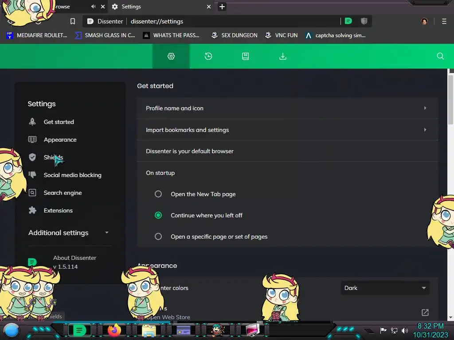Viewport: 454px width, 340px height.
Task: Click the settings search magnifier icon
Action: [x=440, y=56]
